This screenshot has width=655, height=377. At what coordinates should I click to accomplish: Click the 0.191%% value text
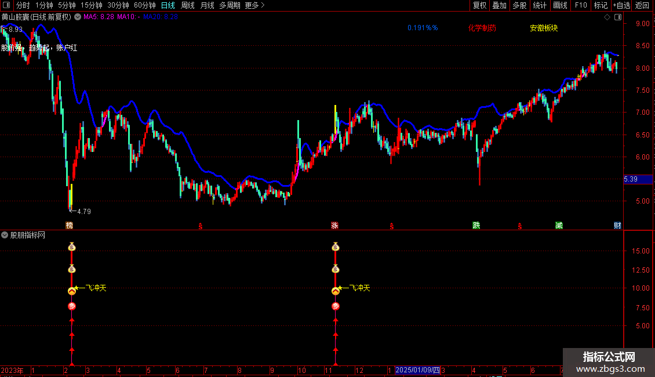[x=423, y=28]
